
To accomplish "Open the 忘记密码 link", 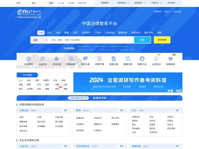I will [71, 3].
